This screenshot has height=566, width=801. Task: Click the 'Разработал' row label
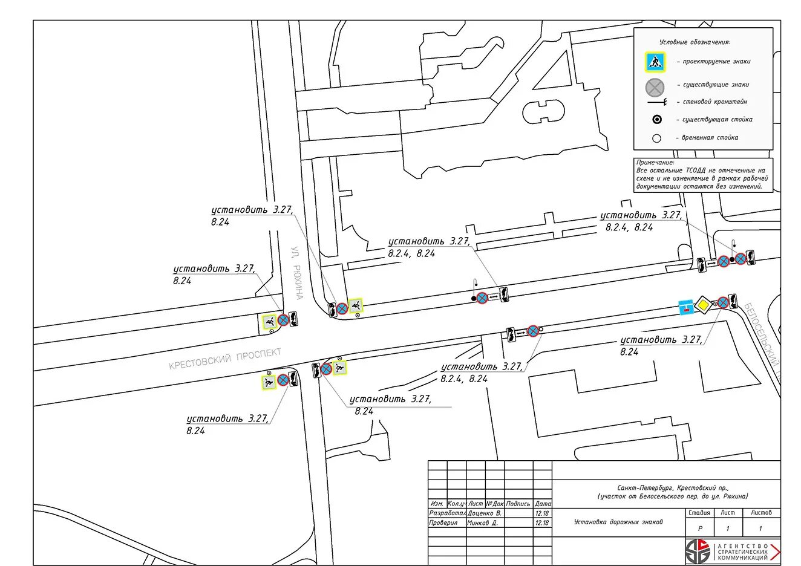446,513
